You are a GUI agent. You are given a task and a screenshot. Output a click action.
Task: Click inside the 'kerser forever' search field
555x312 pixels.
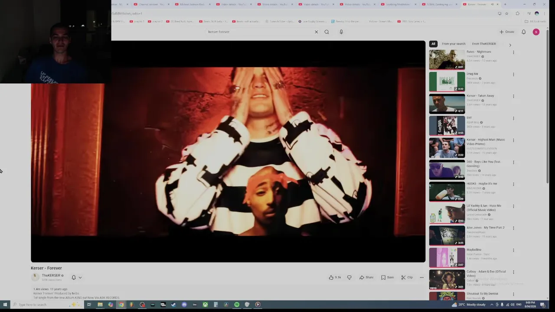(260, 32)
